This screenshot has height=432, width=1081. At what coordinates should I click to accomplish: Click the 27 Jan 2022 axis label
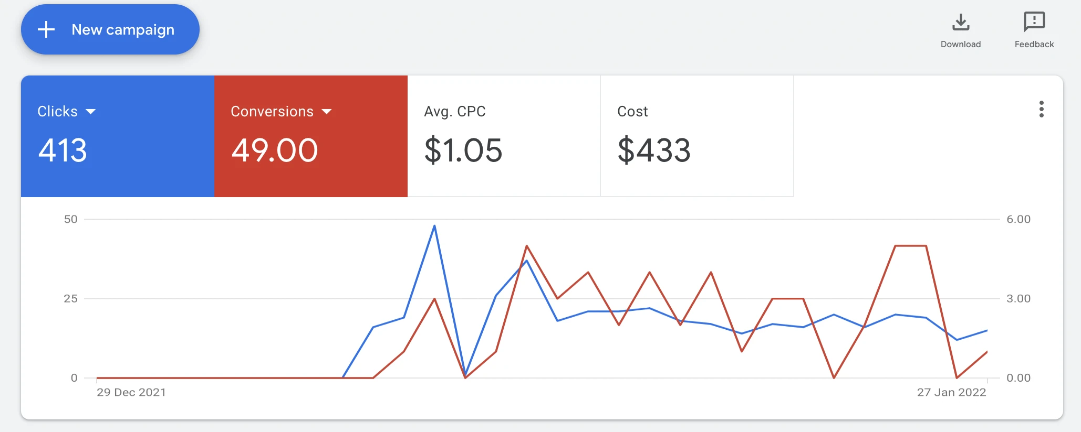click(951, 392)
